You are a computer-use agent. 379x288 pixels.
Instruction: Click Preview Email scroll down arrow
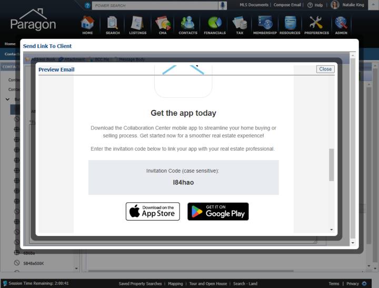coord(332,230)
